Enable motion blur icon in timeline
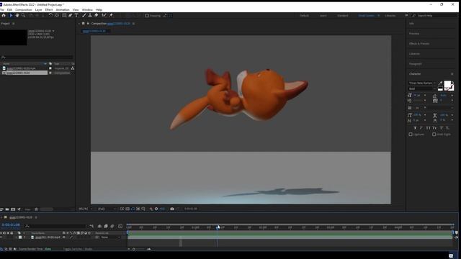Image resolution: width=461 pixels, height=259 pixels. pyautogui.click(x=112, y=226)
